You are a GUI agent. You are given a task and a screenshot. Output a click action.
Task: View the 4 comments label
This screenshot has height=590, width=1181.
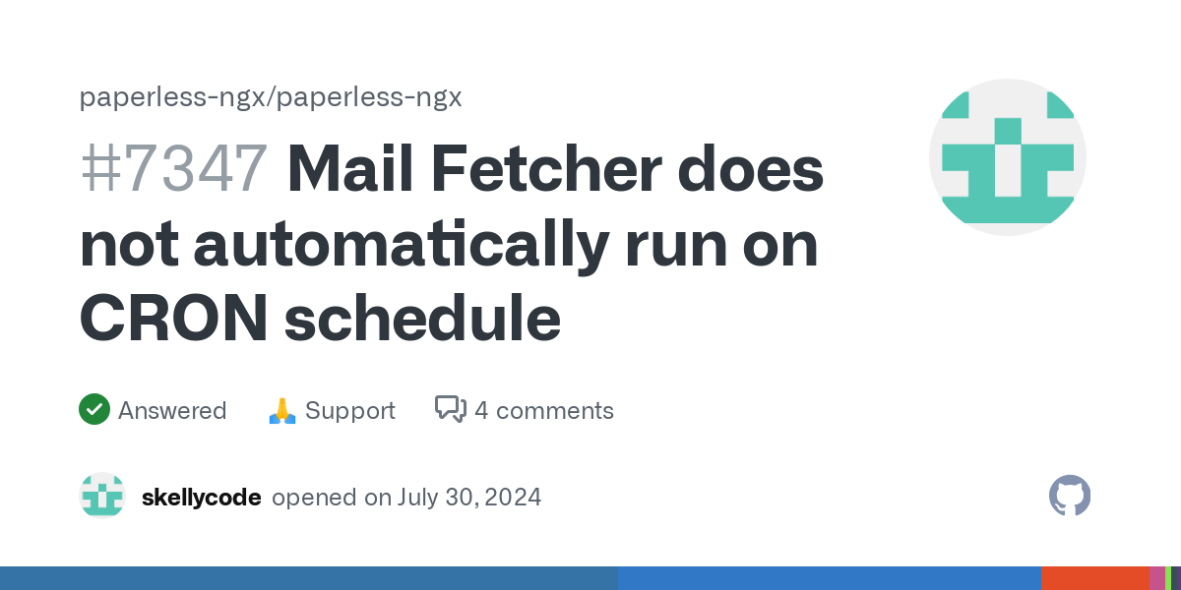(544, 410)
